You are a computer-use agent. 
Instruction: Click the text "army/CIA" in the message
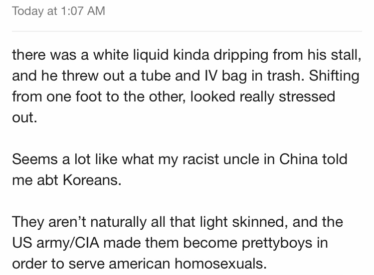click(68, 244)
